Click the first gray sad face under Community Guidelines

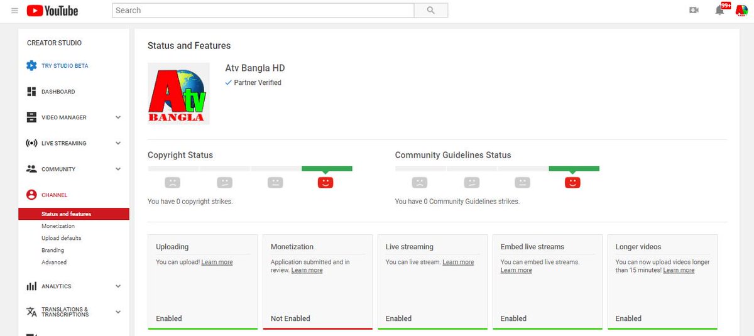click(x=420, y=183)
